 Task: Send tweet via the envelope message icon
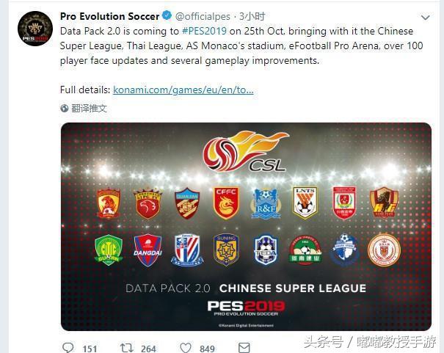click(244, 348)
